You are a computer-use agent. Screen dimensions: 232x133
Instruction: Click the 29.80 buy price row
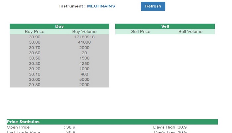click(59, 85)
